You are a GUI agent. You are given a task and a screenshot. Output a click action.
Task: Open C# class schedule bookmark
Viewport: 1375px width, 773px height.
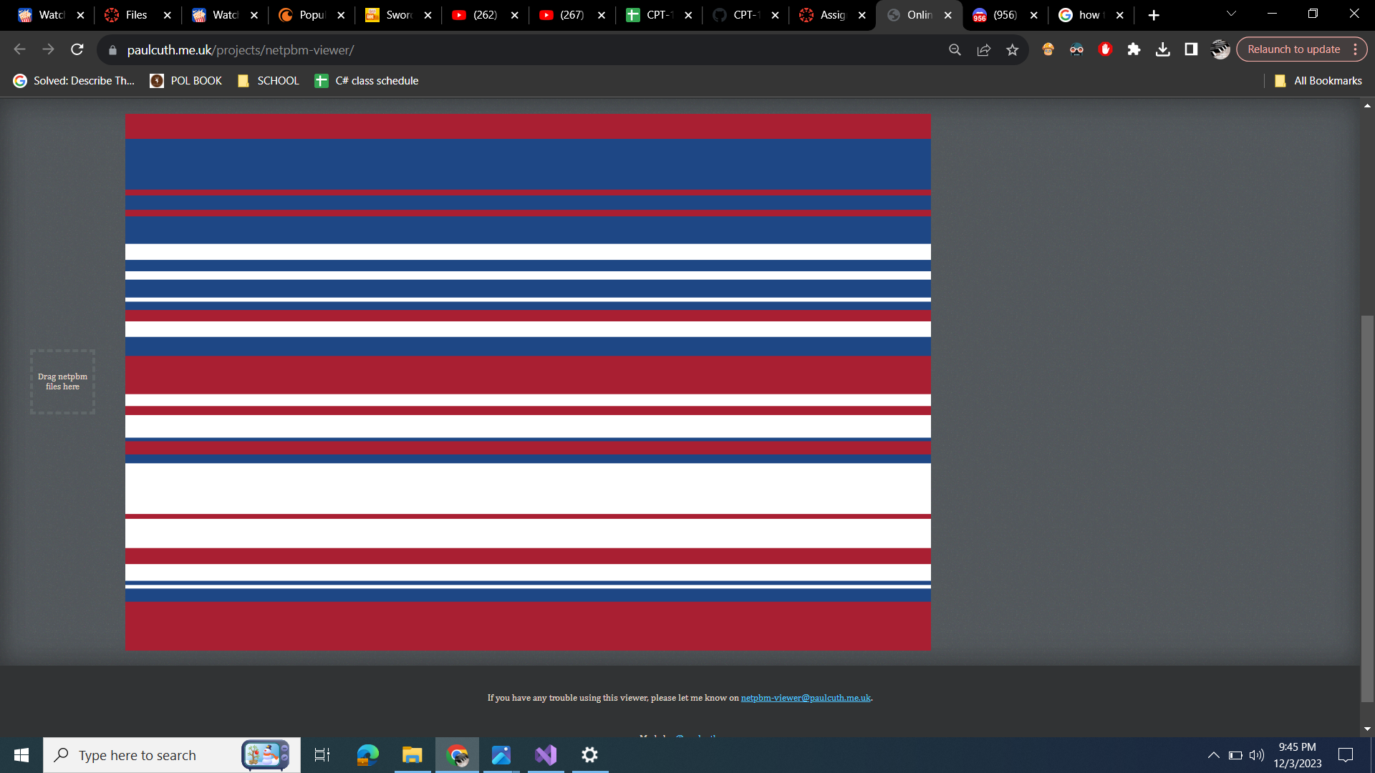(x=367, y=81)
